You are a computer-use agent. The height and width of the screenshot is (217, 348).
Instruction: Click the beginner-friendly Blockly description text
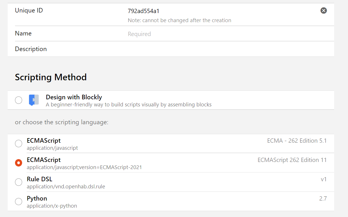coord(129,105)
